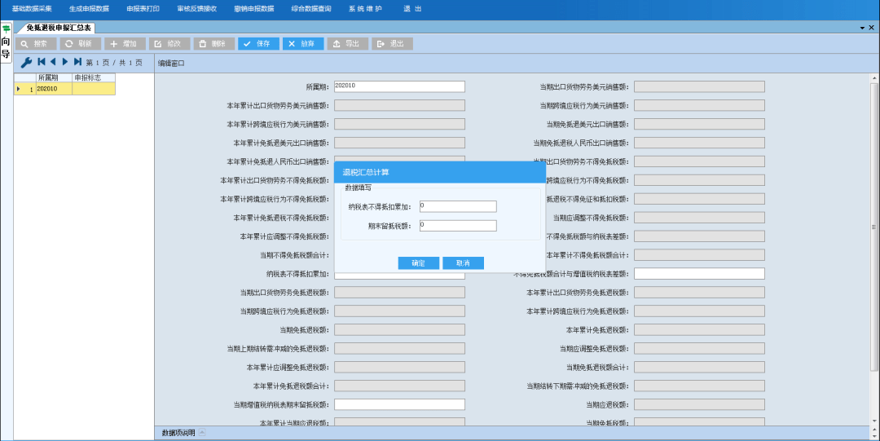Screen dimensions: 880x441
Task: Click 确定 in the 退税汇总计算 dialog
Action: click(x=418, y=263)
